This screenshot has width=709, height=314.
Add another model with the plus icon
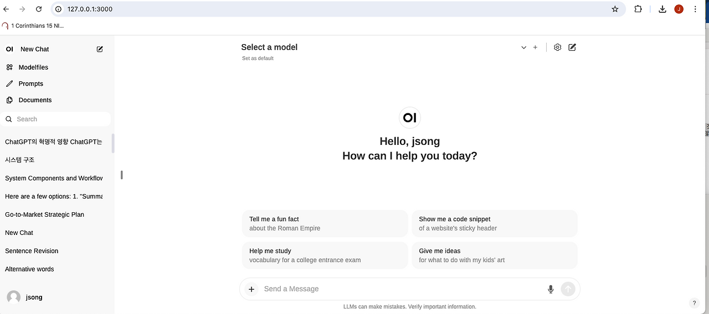point(535,48)
